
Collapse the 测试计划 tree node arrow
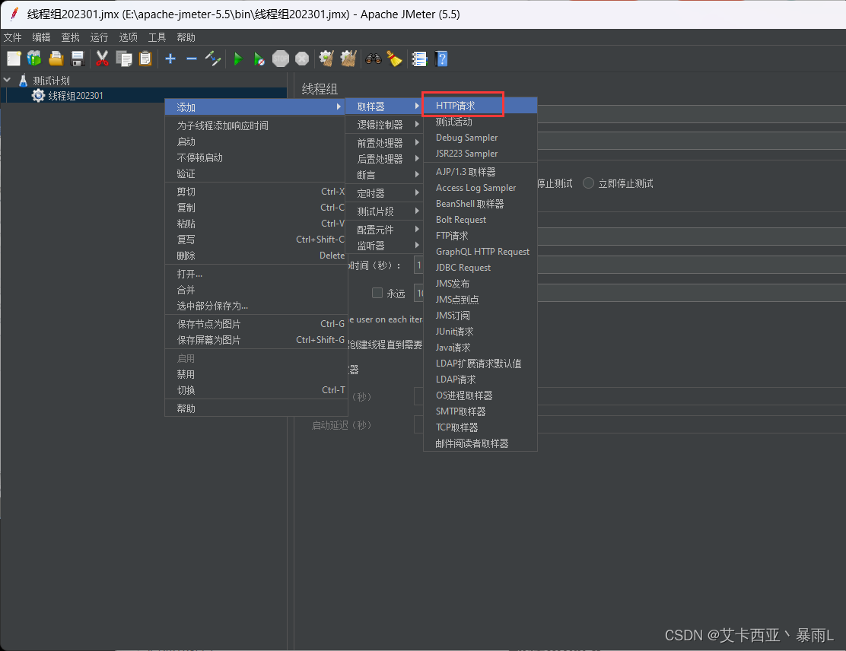(x=7, y=80)
